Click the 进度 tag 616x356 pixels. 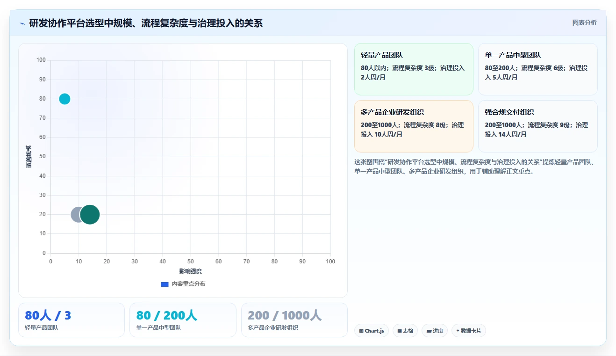click(435, 331)
